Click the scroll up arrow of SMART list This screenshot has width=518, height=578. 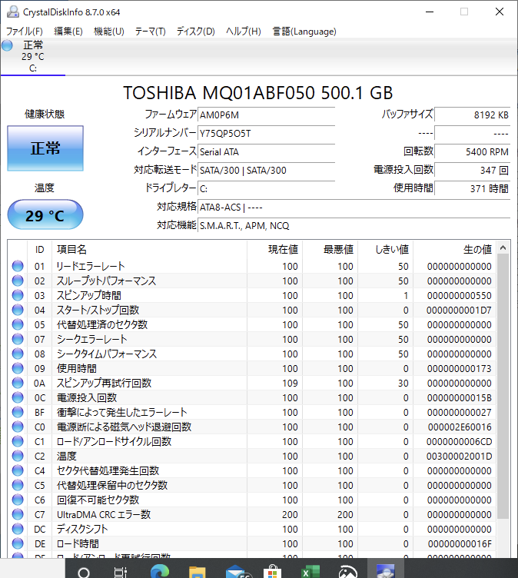(x=503, y=247)
